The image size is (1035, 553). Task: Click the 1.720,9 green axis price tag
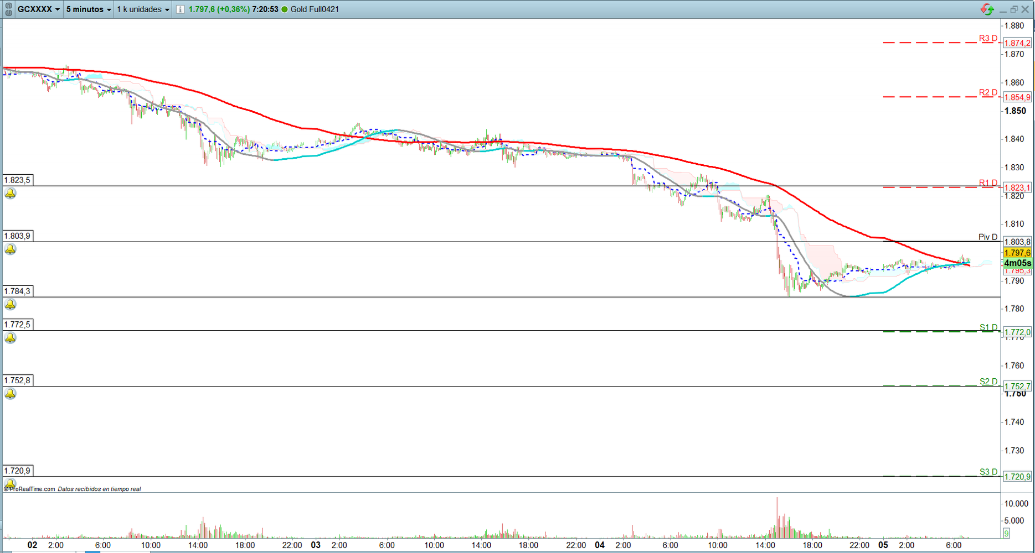(x=1017, y=477)
